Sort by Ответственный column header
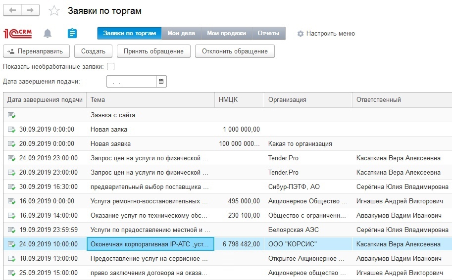This screenshot has width=452, height=280. pyautogui.click(x=402, y=100)
